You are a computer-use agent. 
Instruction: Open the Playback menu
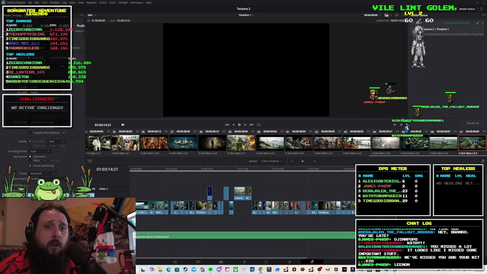[91, 2]
